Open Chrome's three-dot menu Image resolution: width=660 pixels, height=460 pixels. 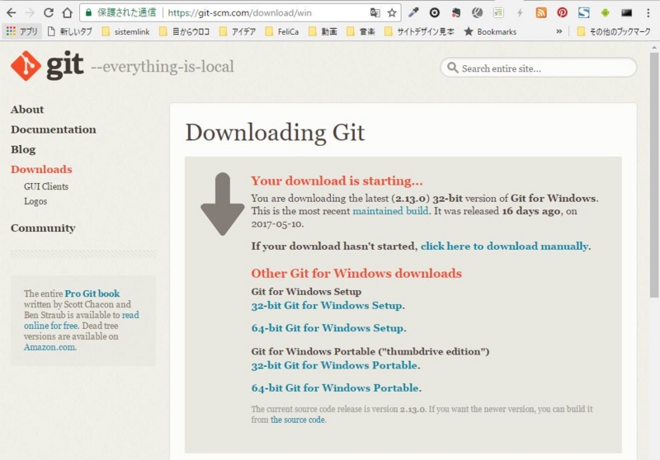[648, 12]
